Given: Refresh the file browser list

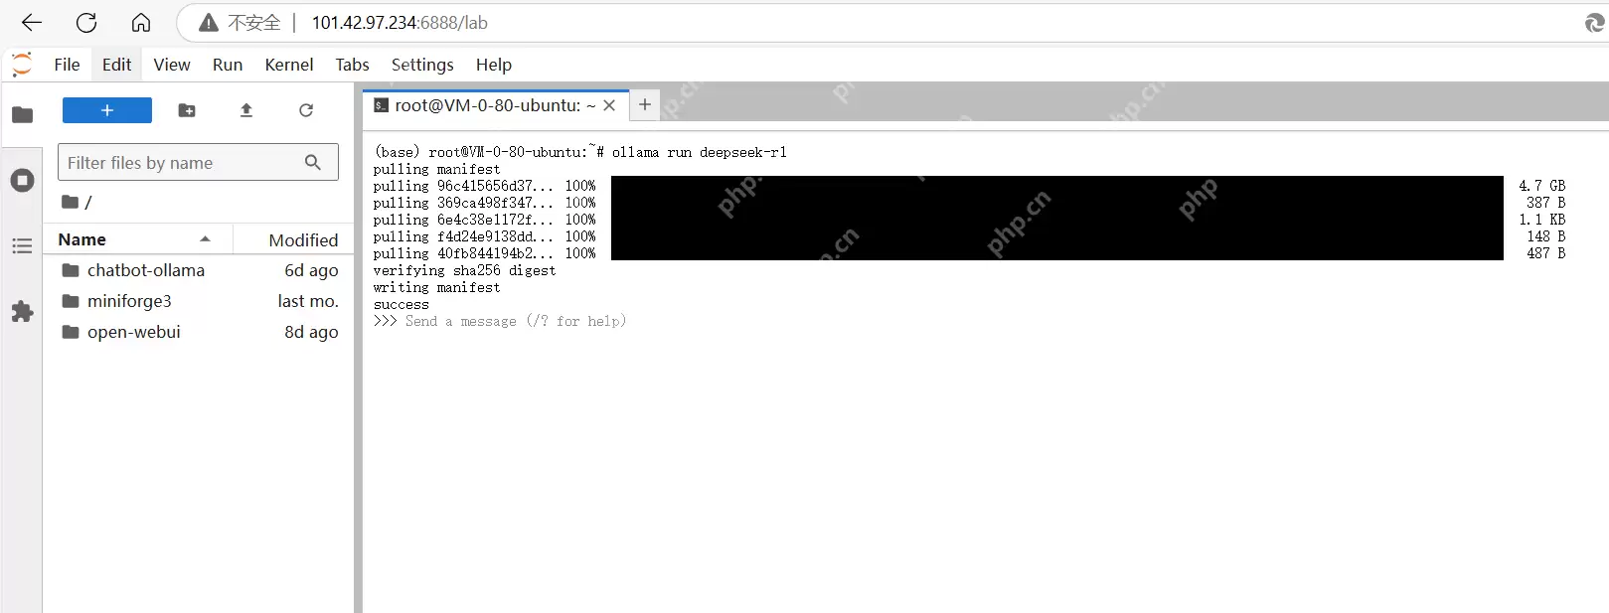Looking at the screenshot, I should (x=306, y=110).
